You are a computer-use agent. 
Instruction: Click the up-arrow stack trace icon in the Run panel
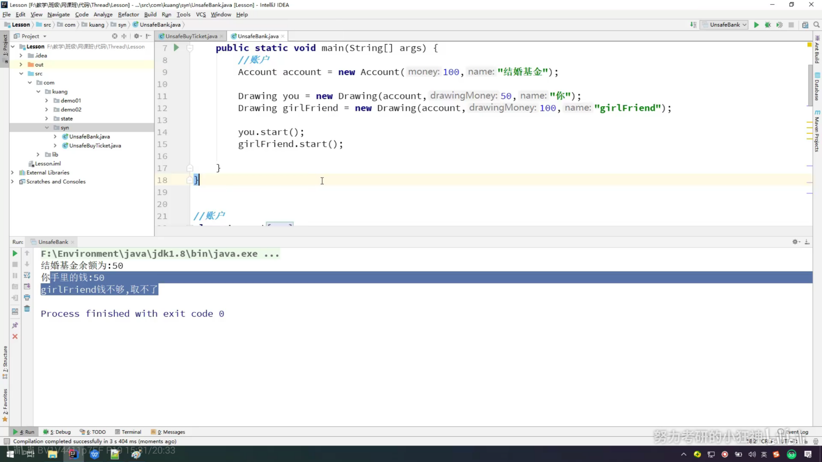[x=27, y=253]
